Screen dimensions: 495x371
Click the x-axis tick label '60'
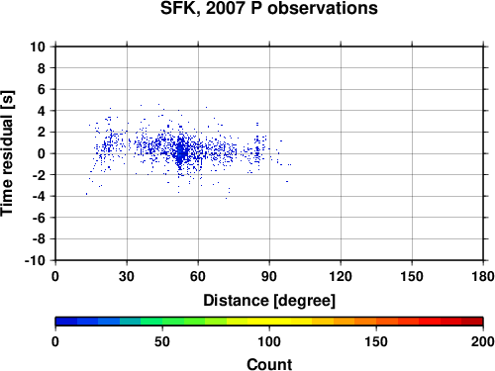pyautogui.click(x=198, y=276)
